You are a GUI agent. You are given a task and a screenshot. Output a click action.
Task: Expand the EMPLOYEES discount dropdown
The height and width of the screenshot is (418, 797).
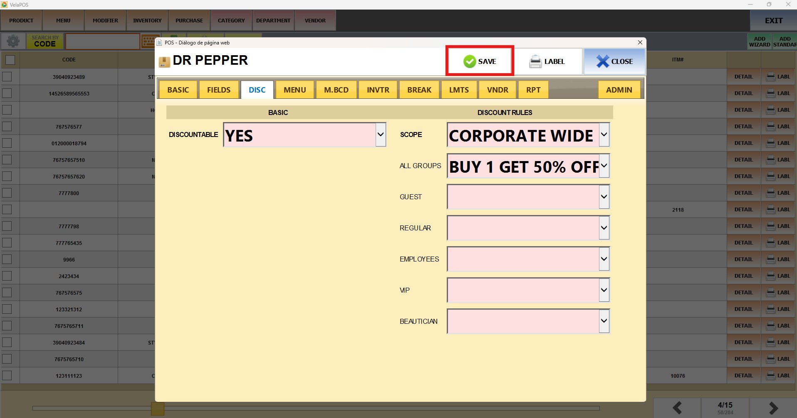(604, 259)
